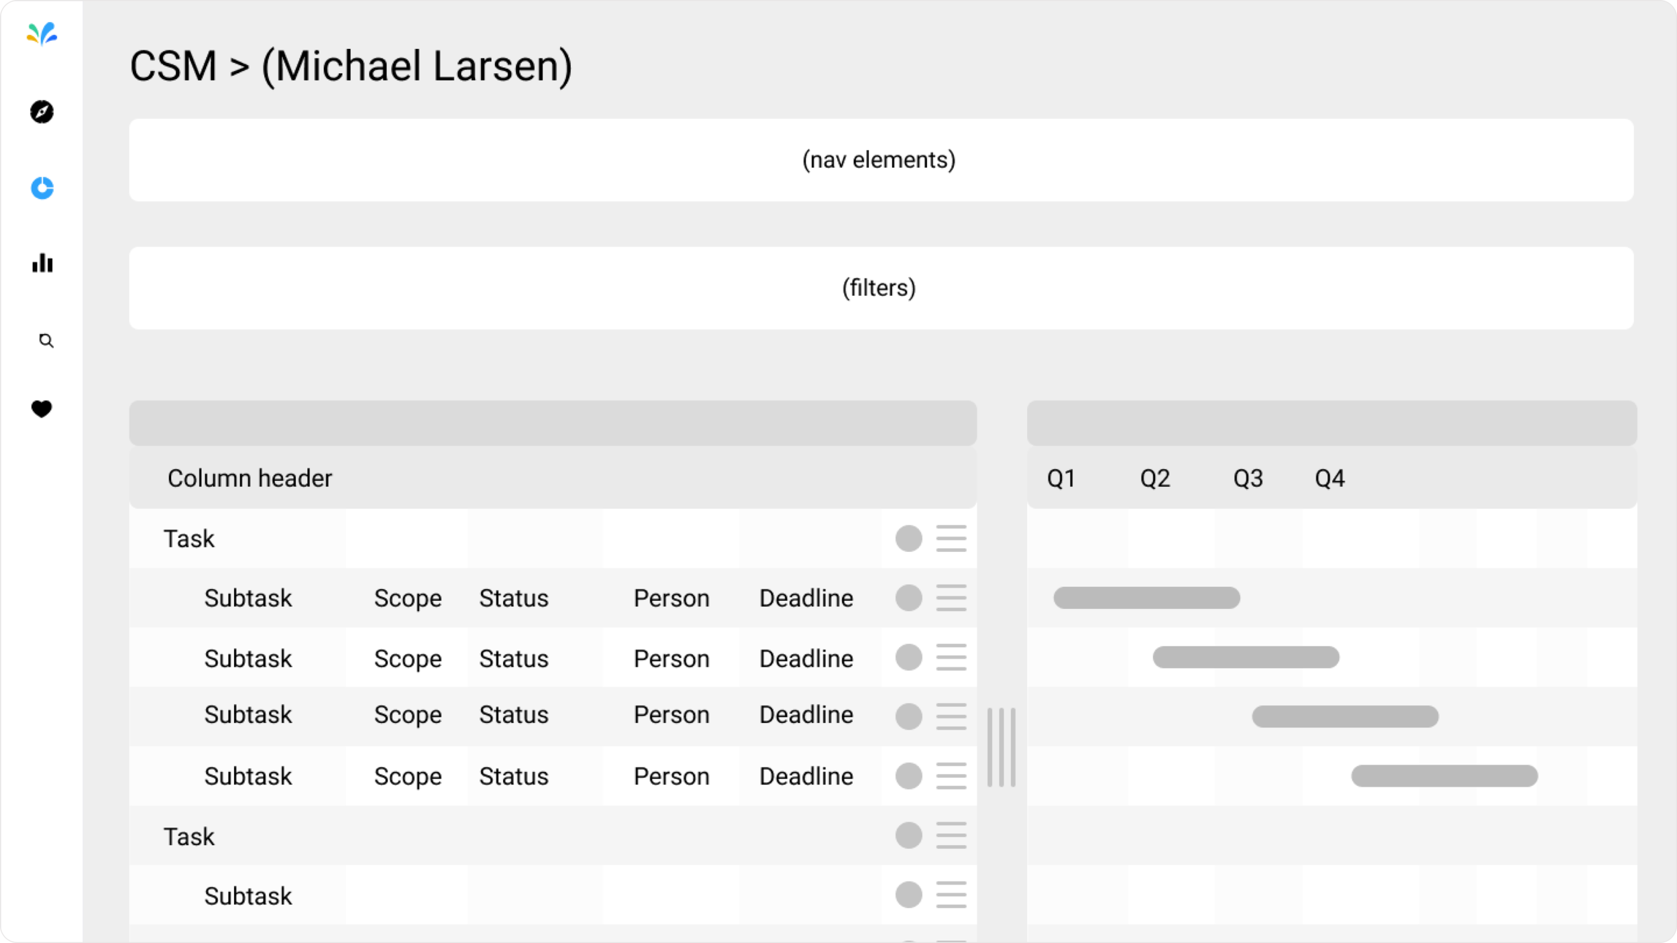
Task: Open the hamburger menu on second Task row
Action: pos(951,836)
